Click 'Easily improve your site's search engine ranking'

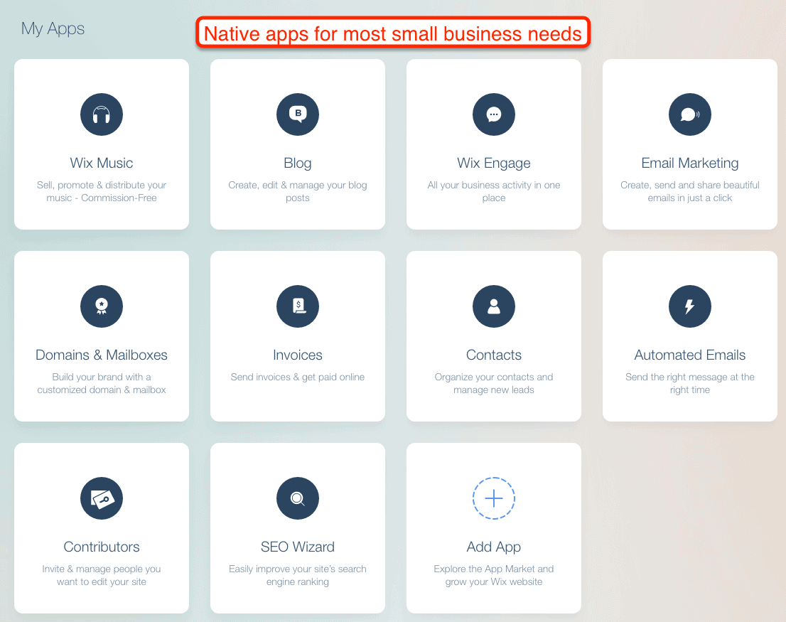[x=298, y=575]
